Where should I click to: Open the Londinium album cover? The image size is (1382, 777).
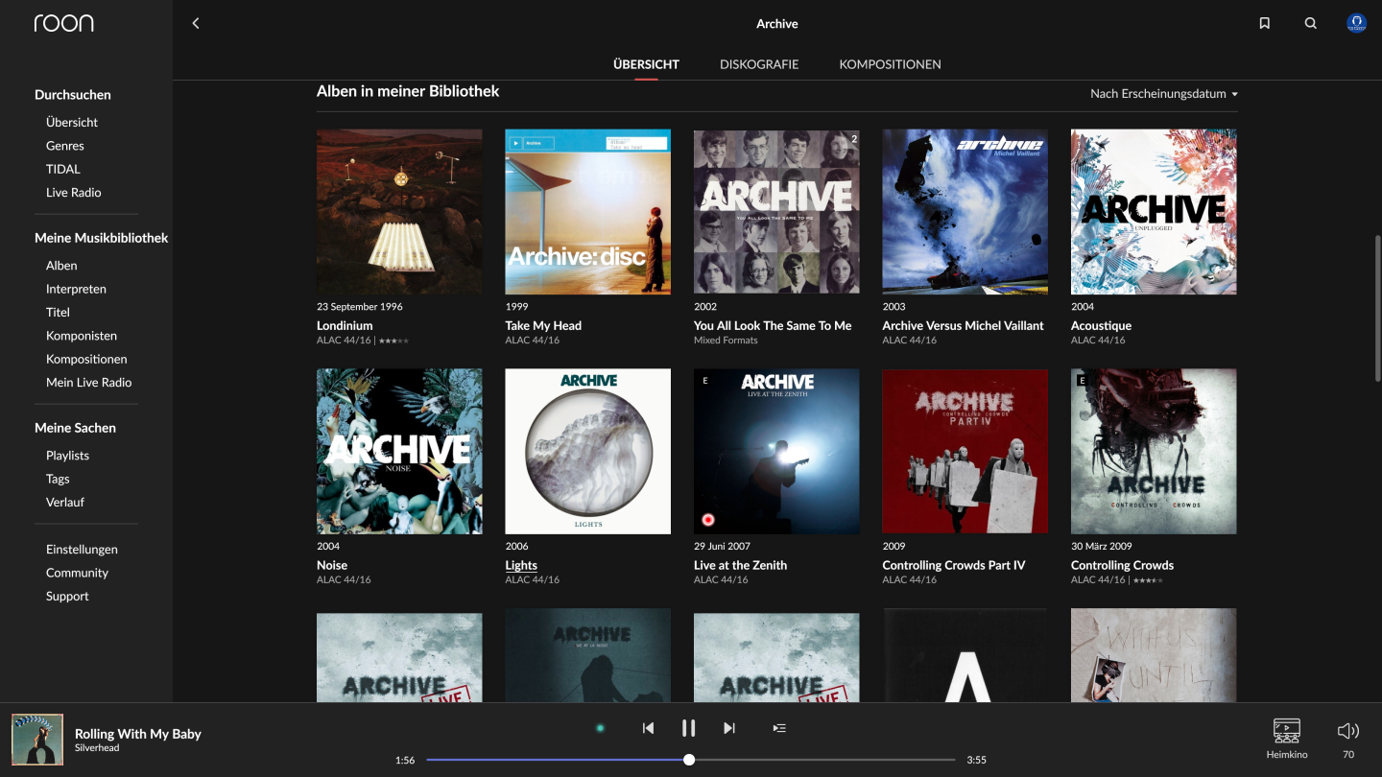pos(399,212)
